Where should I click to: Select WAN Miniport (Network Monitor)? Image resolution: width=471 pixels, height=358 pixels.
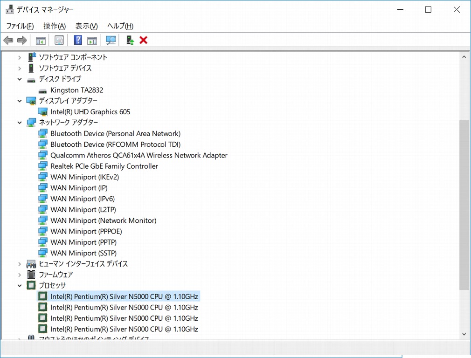[104, 220]
